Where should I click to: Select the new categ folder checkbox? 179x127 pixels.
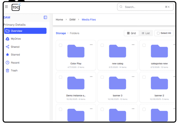point(102,45)
